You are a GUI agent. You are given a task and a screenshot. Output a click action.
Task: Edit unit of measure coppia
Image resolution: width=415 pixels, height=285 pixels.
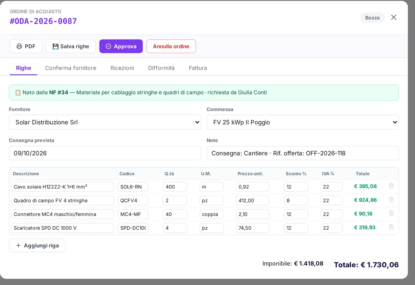(x=212, y=214)
